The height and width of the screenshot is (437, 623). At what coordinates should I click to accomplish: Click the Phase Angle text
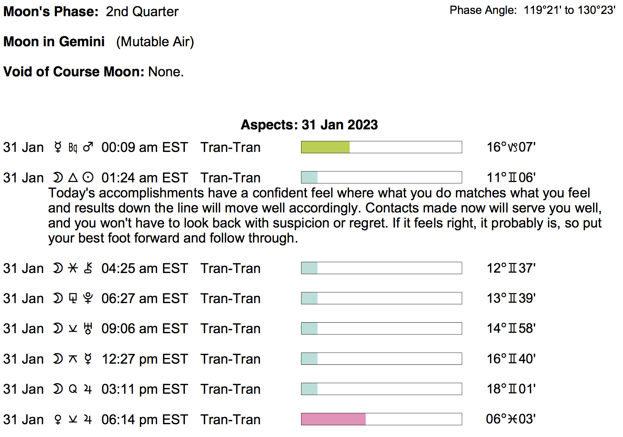pyautogui.click(x=532, y=10)
